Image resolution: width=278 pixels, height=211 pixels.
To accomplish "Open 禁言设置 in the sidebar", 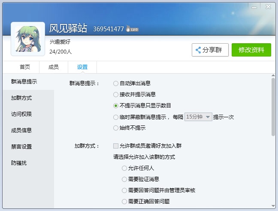I will [28, 147].
